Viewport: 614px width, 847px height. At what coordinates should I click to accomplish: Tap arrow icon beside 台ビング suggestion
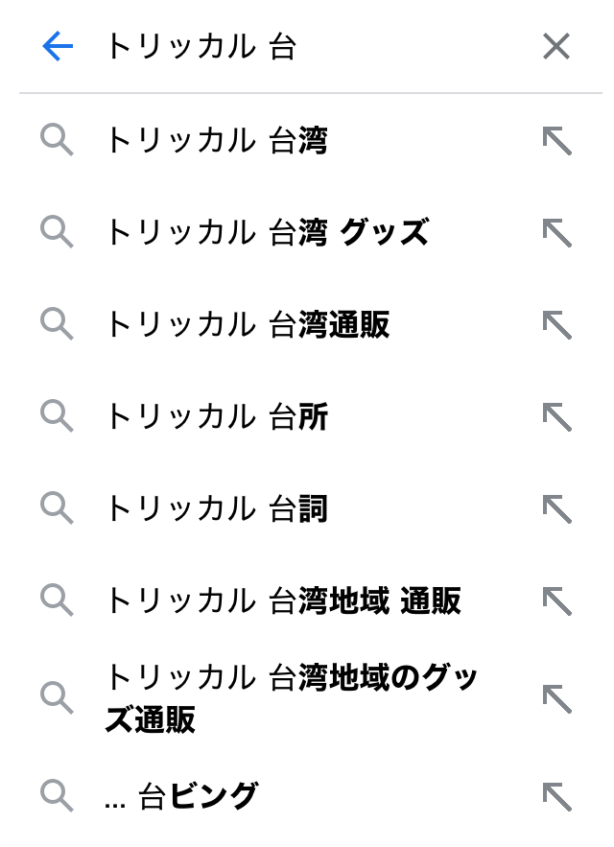pos(556,795)
